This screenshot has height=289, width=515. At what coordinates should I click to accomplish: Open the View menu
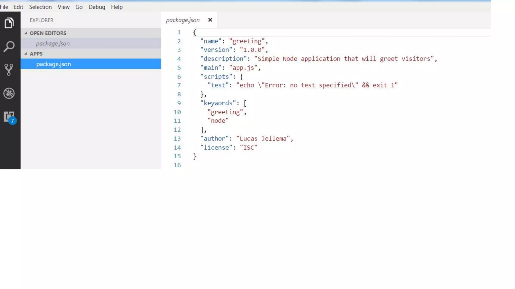pyautogui.click(x=64, y=7)
